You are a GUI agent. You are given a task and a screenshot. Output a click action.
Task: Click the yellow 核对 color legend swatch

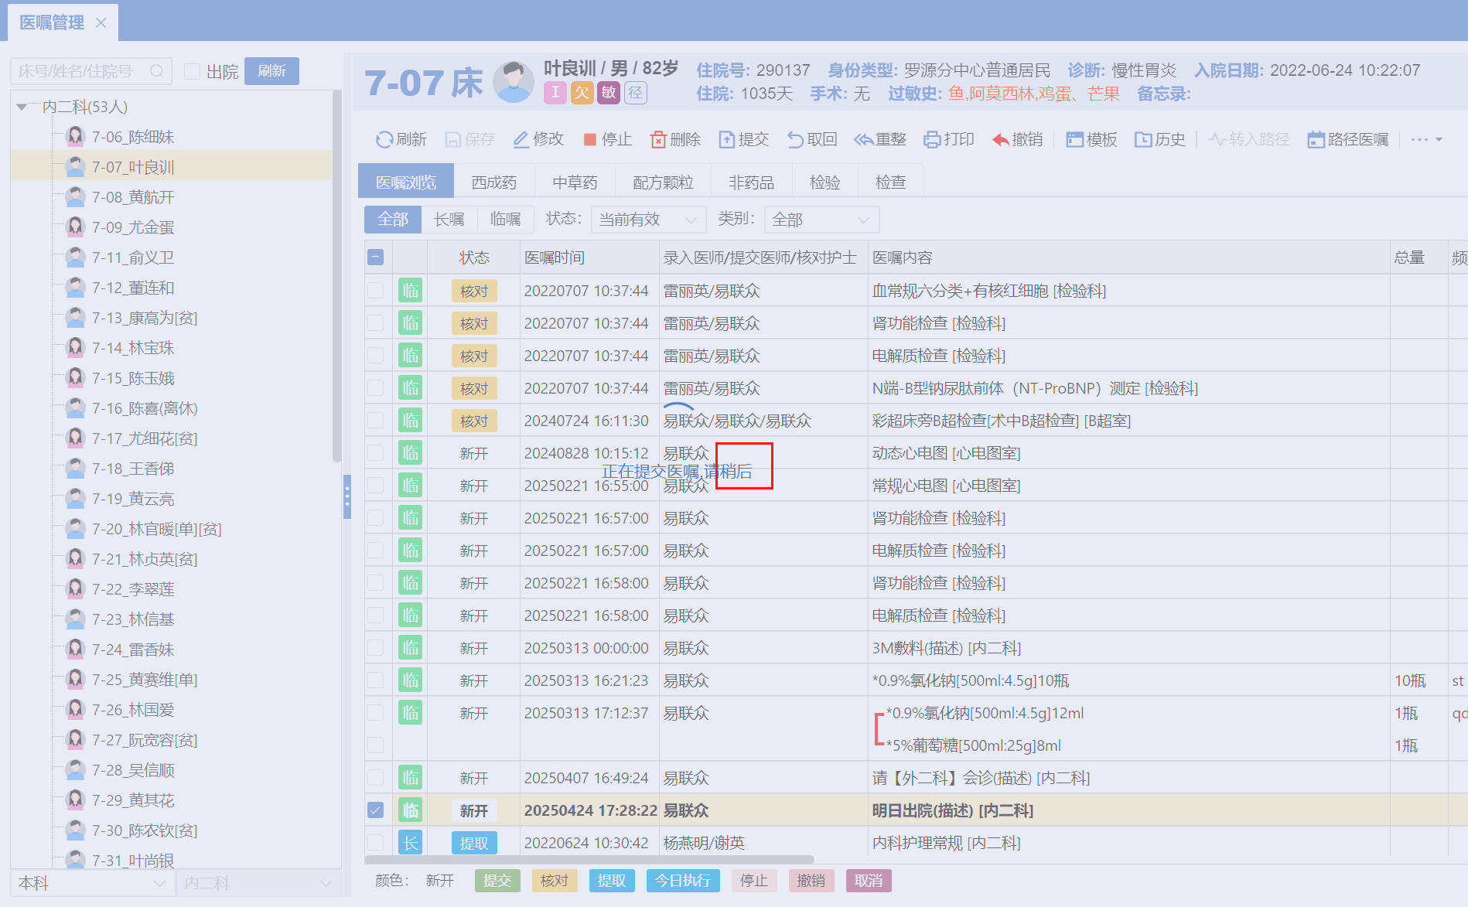point(555,881)
